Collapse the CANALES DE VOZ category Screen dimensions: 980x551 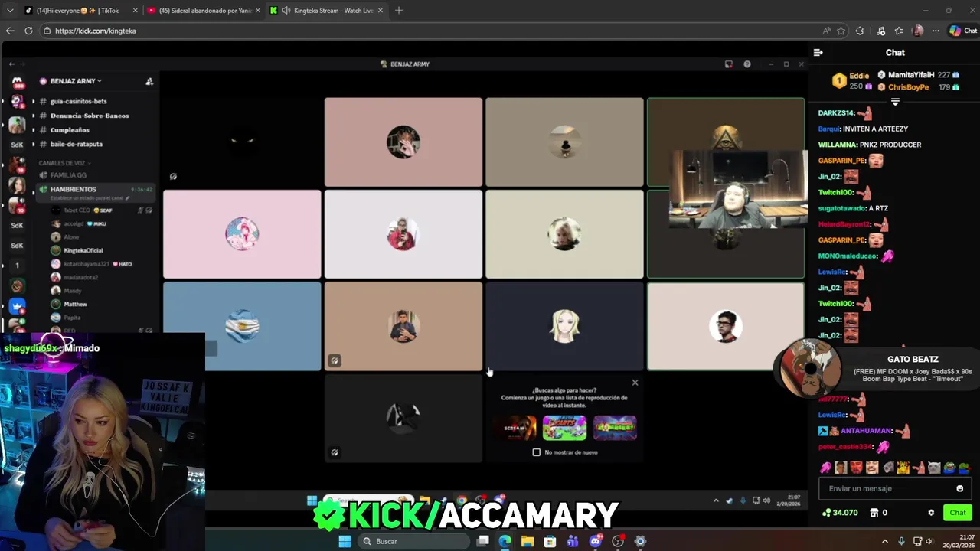point(64,163)
